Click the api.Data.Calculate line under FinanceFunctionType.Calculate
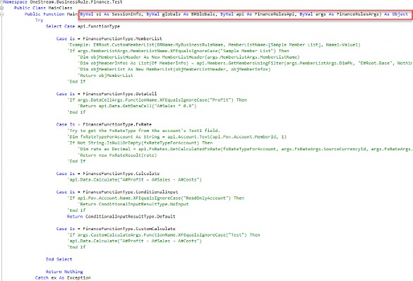Viewport: 413px width, 281px height. point(134,179)
